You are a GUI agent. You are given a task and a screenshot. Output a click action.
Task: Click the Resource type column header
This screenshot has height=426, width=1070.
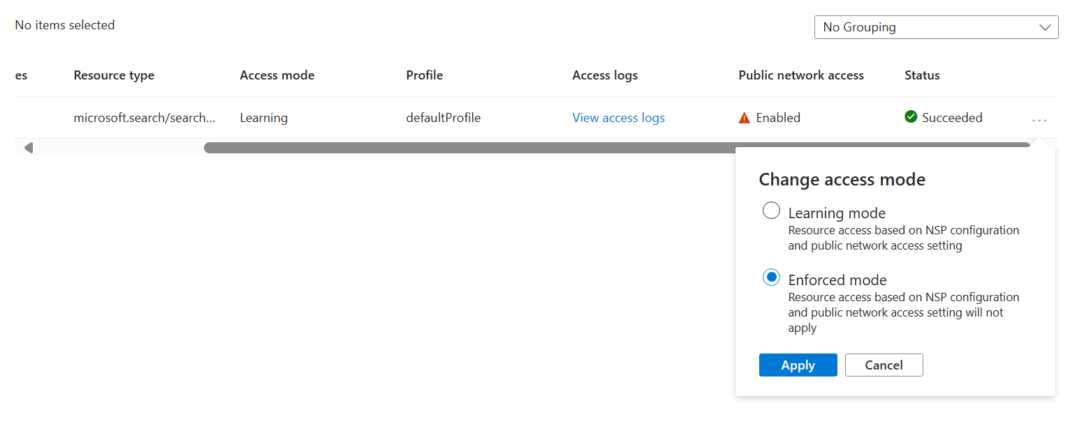114,75
